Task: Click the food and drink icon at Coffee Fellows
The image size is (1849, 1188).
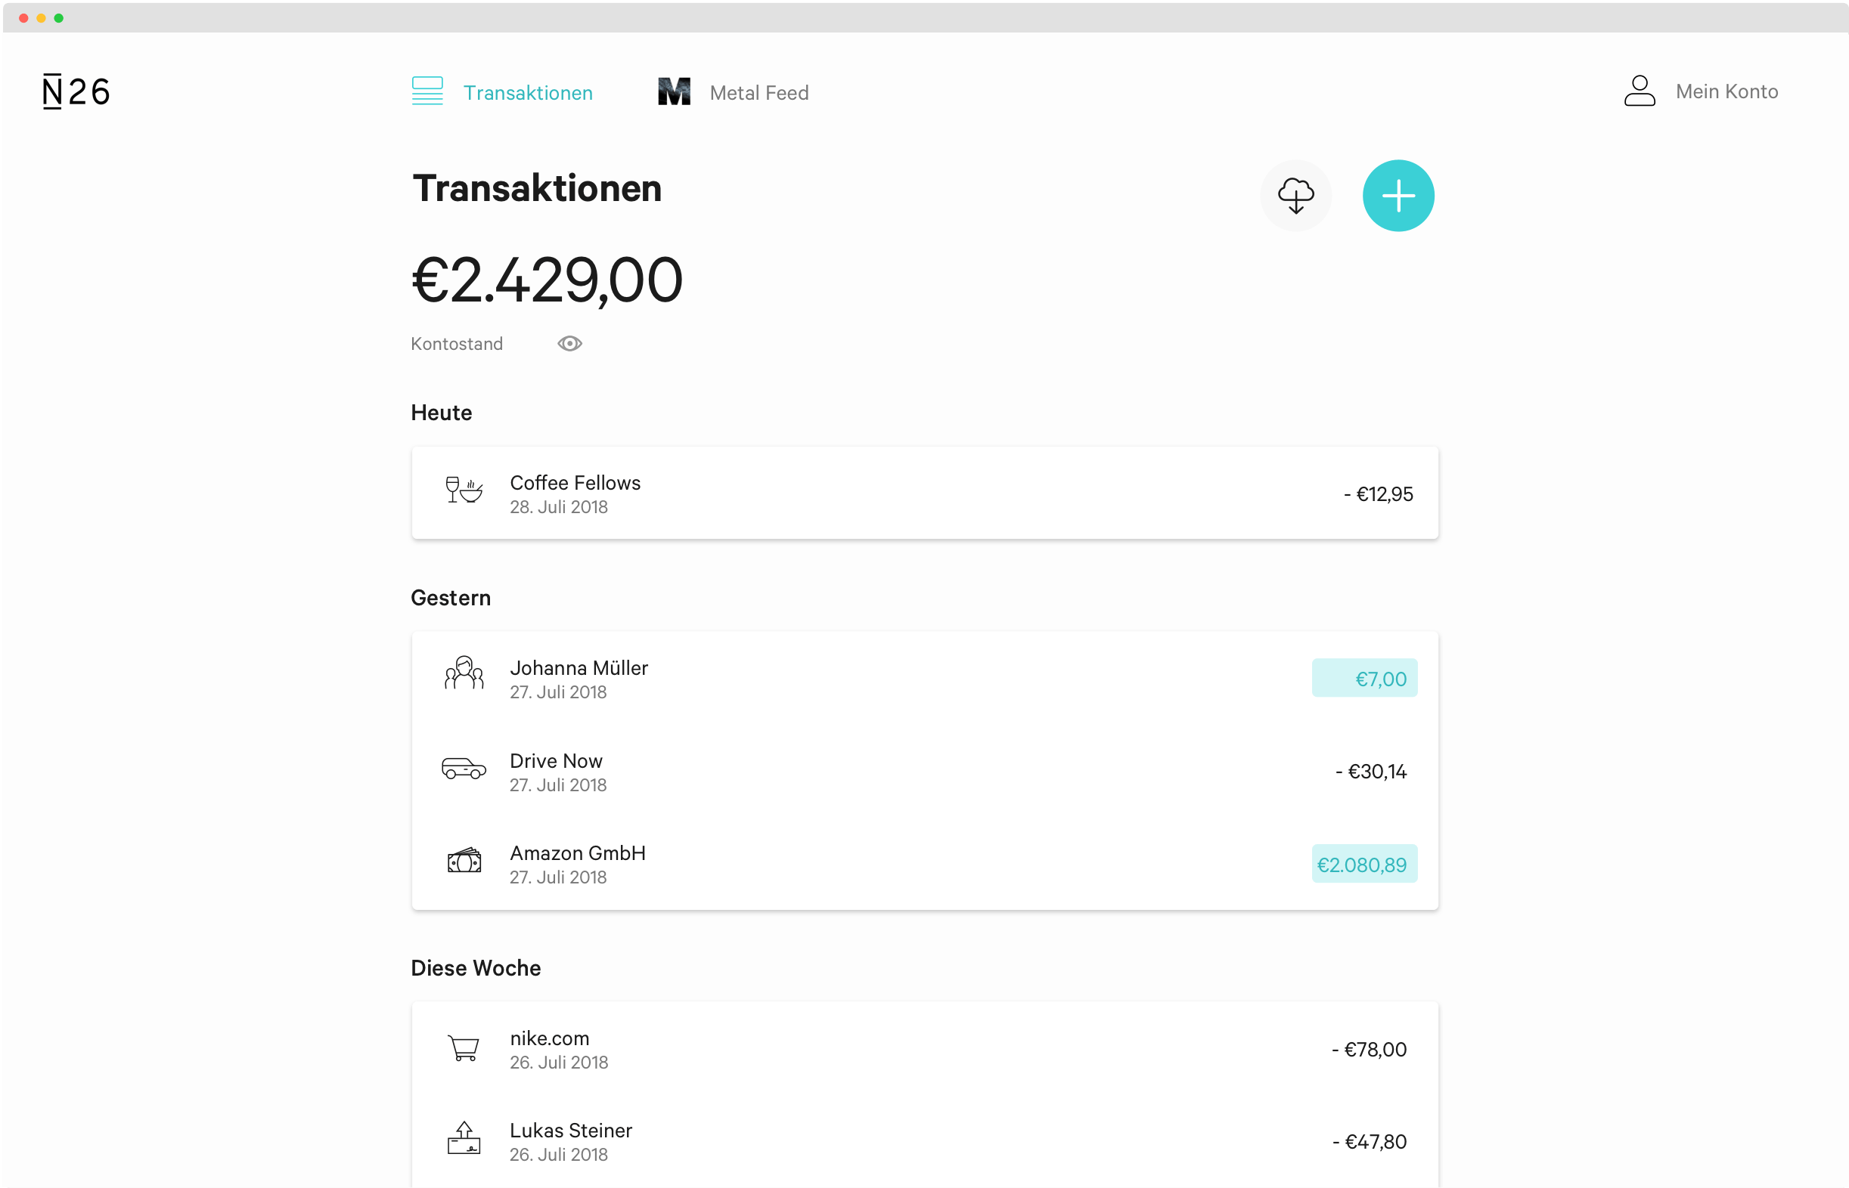Action: click(x=464, y=490)
